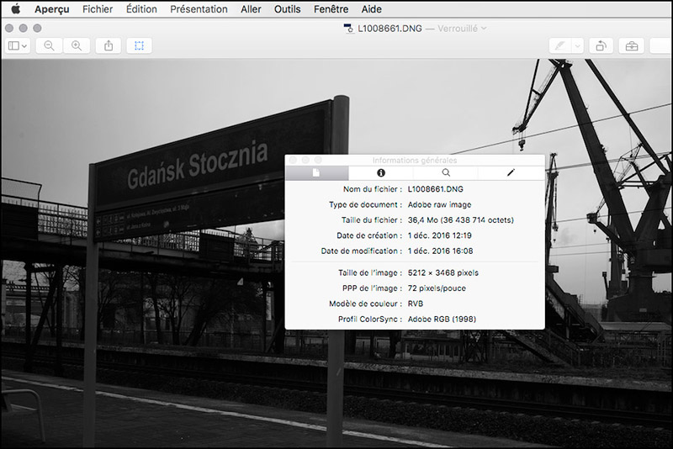The width and height of the screenshot is (673, 449).
Task: Click the rotate image icon
Action: pyautogui.click(x=601, y=45)
